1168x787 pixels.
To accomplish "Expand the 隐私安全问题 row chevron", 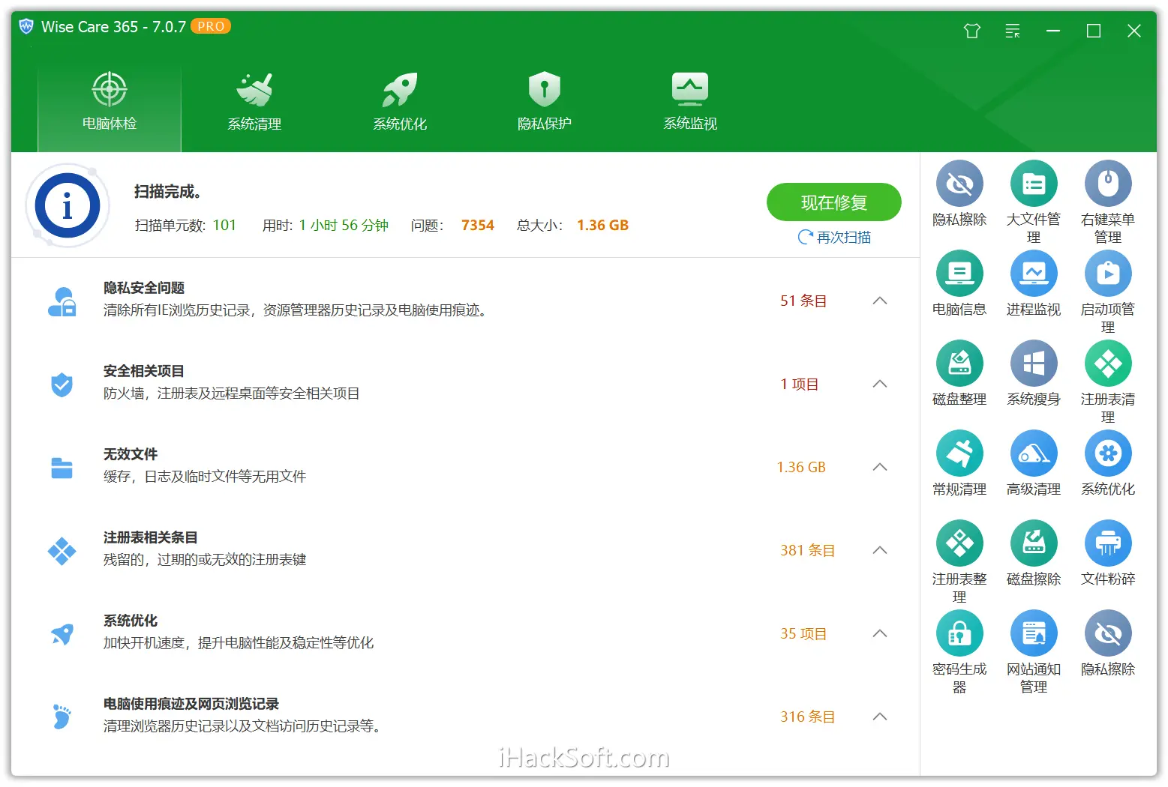I will click(880, 301).
